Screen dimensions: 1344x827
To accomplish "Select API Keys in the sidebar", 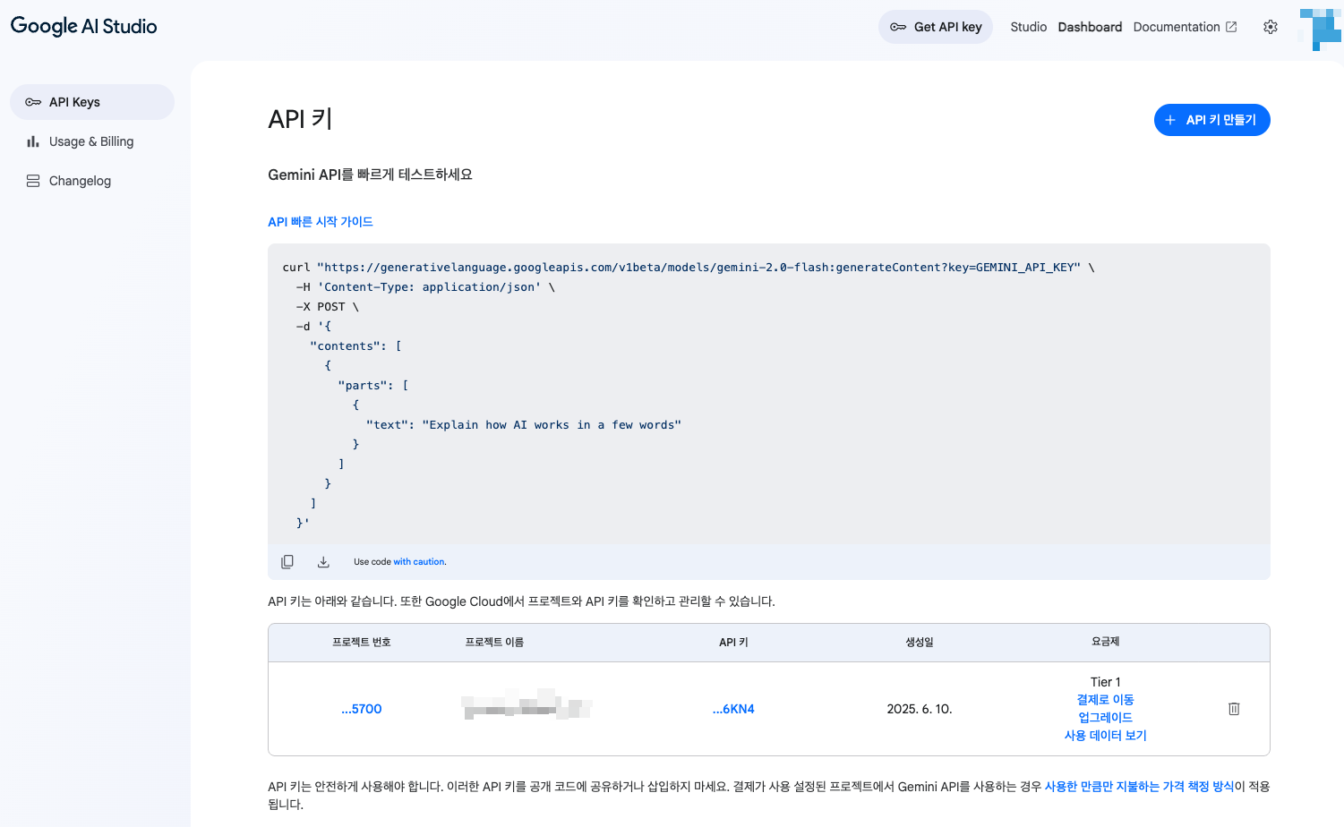I will (92, 102).
